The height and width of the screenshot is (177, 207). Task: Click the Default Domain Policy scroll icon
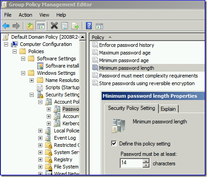click(6, 37)
